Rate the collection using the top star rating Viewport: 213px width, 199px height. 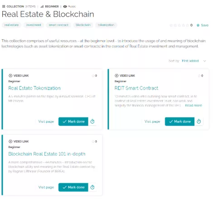179,25
